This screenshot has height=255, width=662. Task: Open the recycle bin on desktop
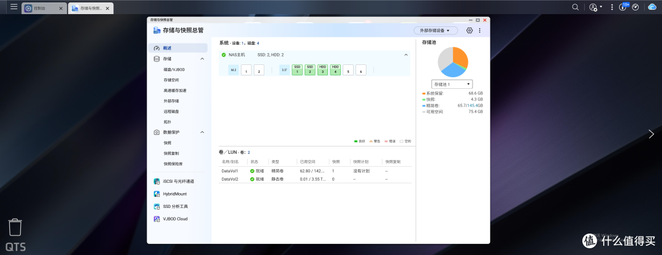coord(15,227)
